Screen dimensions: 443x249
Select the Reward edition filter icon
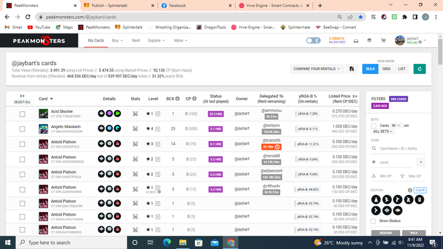(x=408, y=199)
